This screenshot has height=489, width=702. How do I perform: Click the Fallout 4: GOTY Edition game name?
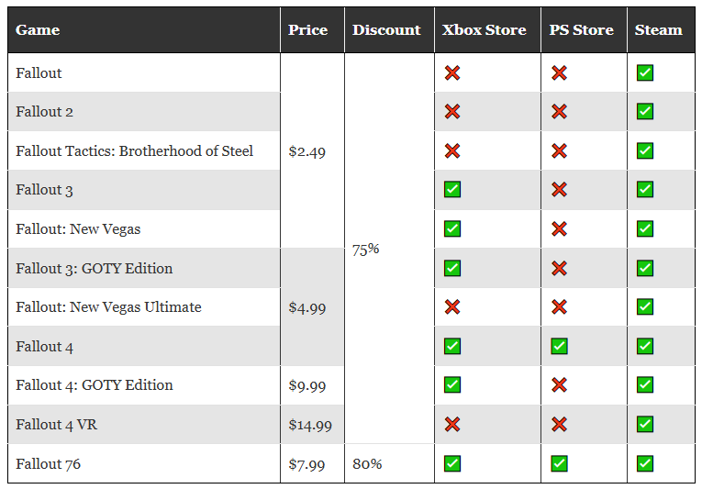click(x=95, y=385)
